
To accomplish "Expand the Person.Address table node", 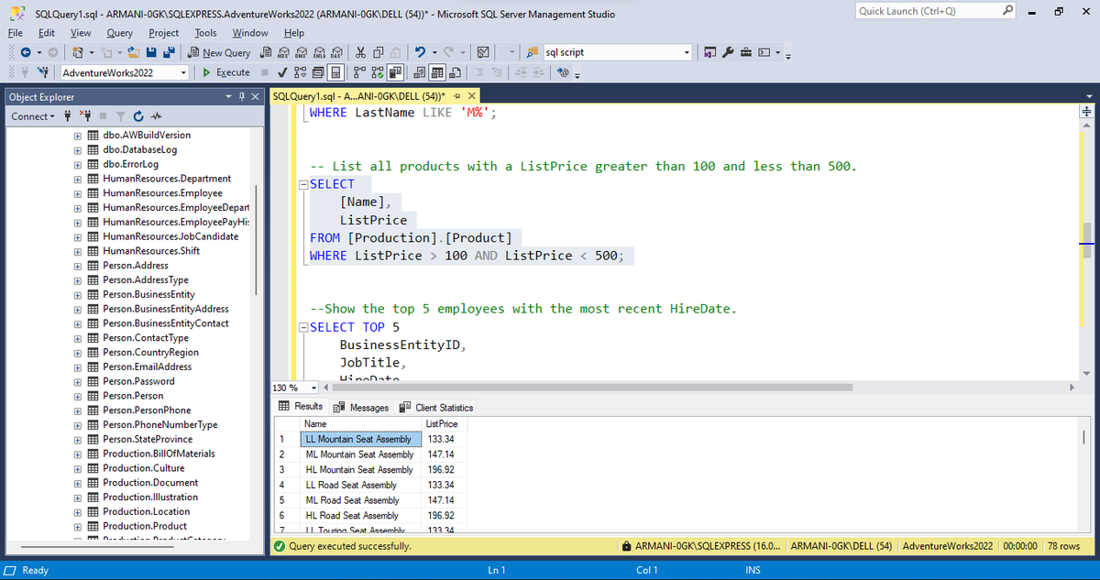I will (x=78, y=266).
